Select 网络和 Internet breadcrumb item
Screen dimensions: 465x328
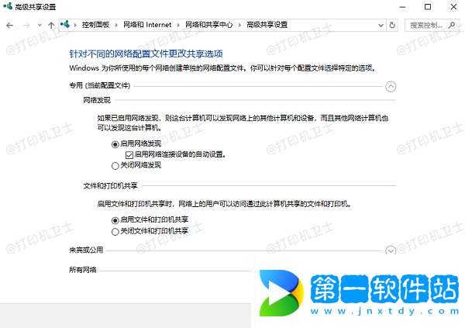pyautogui.click(x=147, y=25)
